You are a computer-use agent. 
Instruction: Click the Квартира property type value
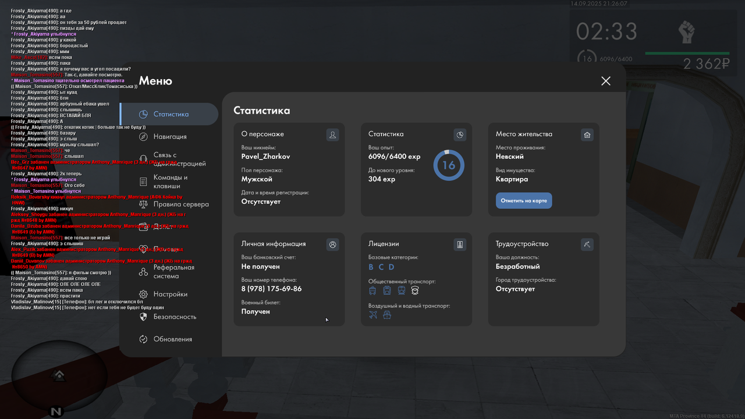pos(512,179)
